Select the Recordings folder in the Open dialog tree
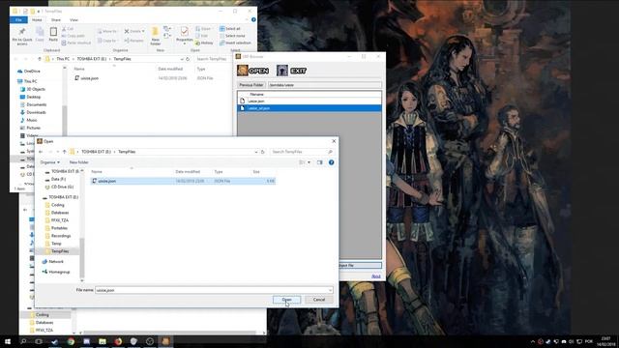 point(61,236)
